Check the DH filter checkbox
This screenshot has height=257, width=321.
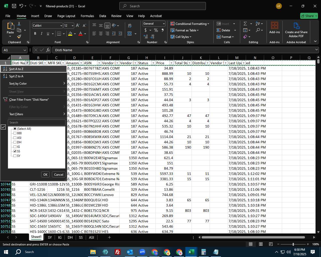[15, 142]
